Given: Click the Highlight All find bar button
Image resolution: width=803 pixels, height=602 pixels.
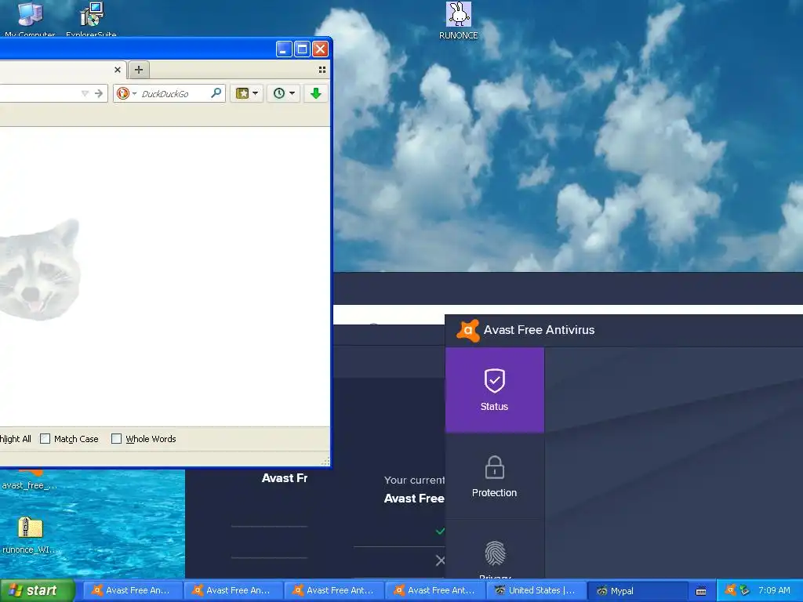Looking at the screenshot, I should [16, 439].
